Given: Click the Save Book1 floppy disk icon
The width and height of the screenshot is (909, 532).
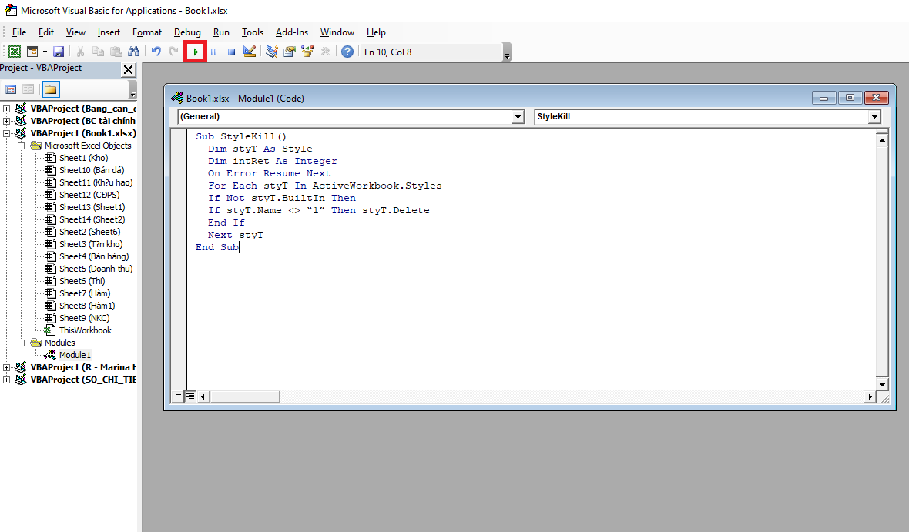Looking at the screenshot, I should 59,52.
